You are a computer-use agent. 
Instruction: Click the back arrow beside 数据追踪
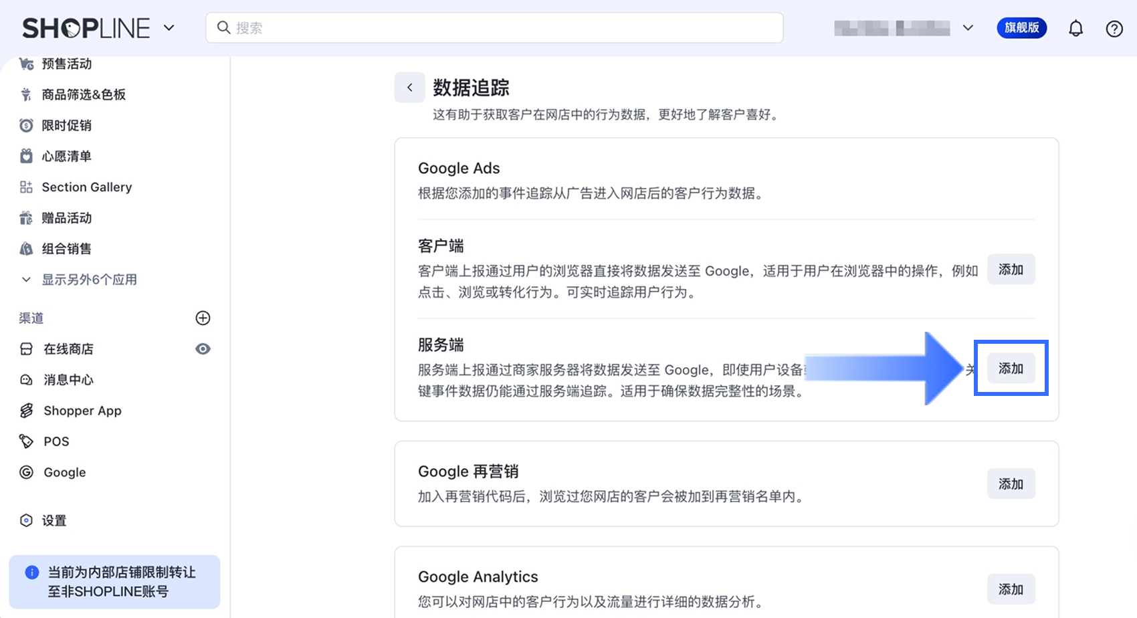409,88
